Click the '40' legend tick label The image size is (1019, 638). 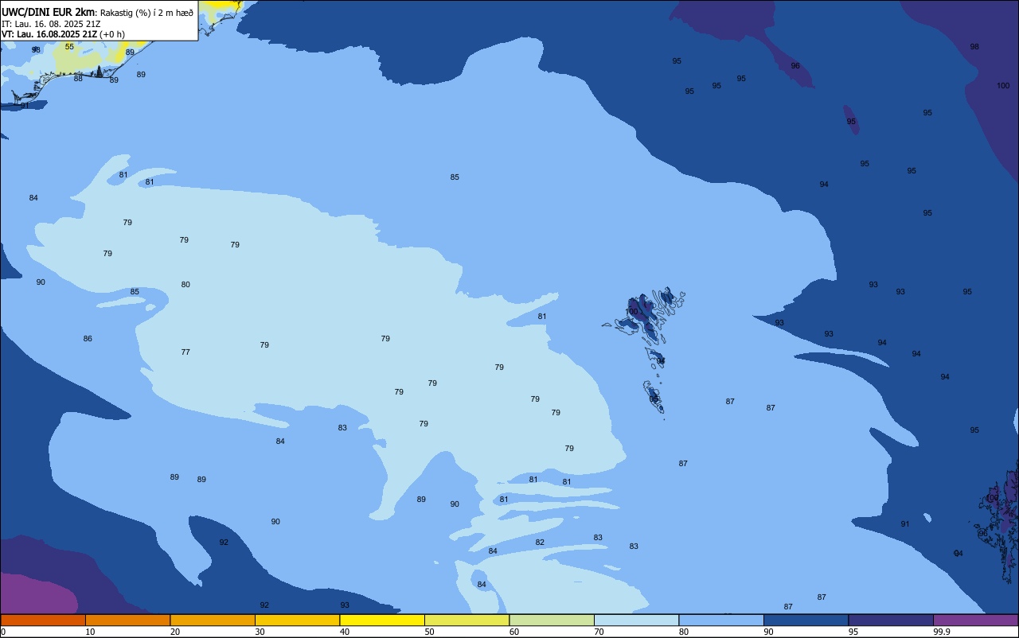345,632
